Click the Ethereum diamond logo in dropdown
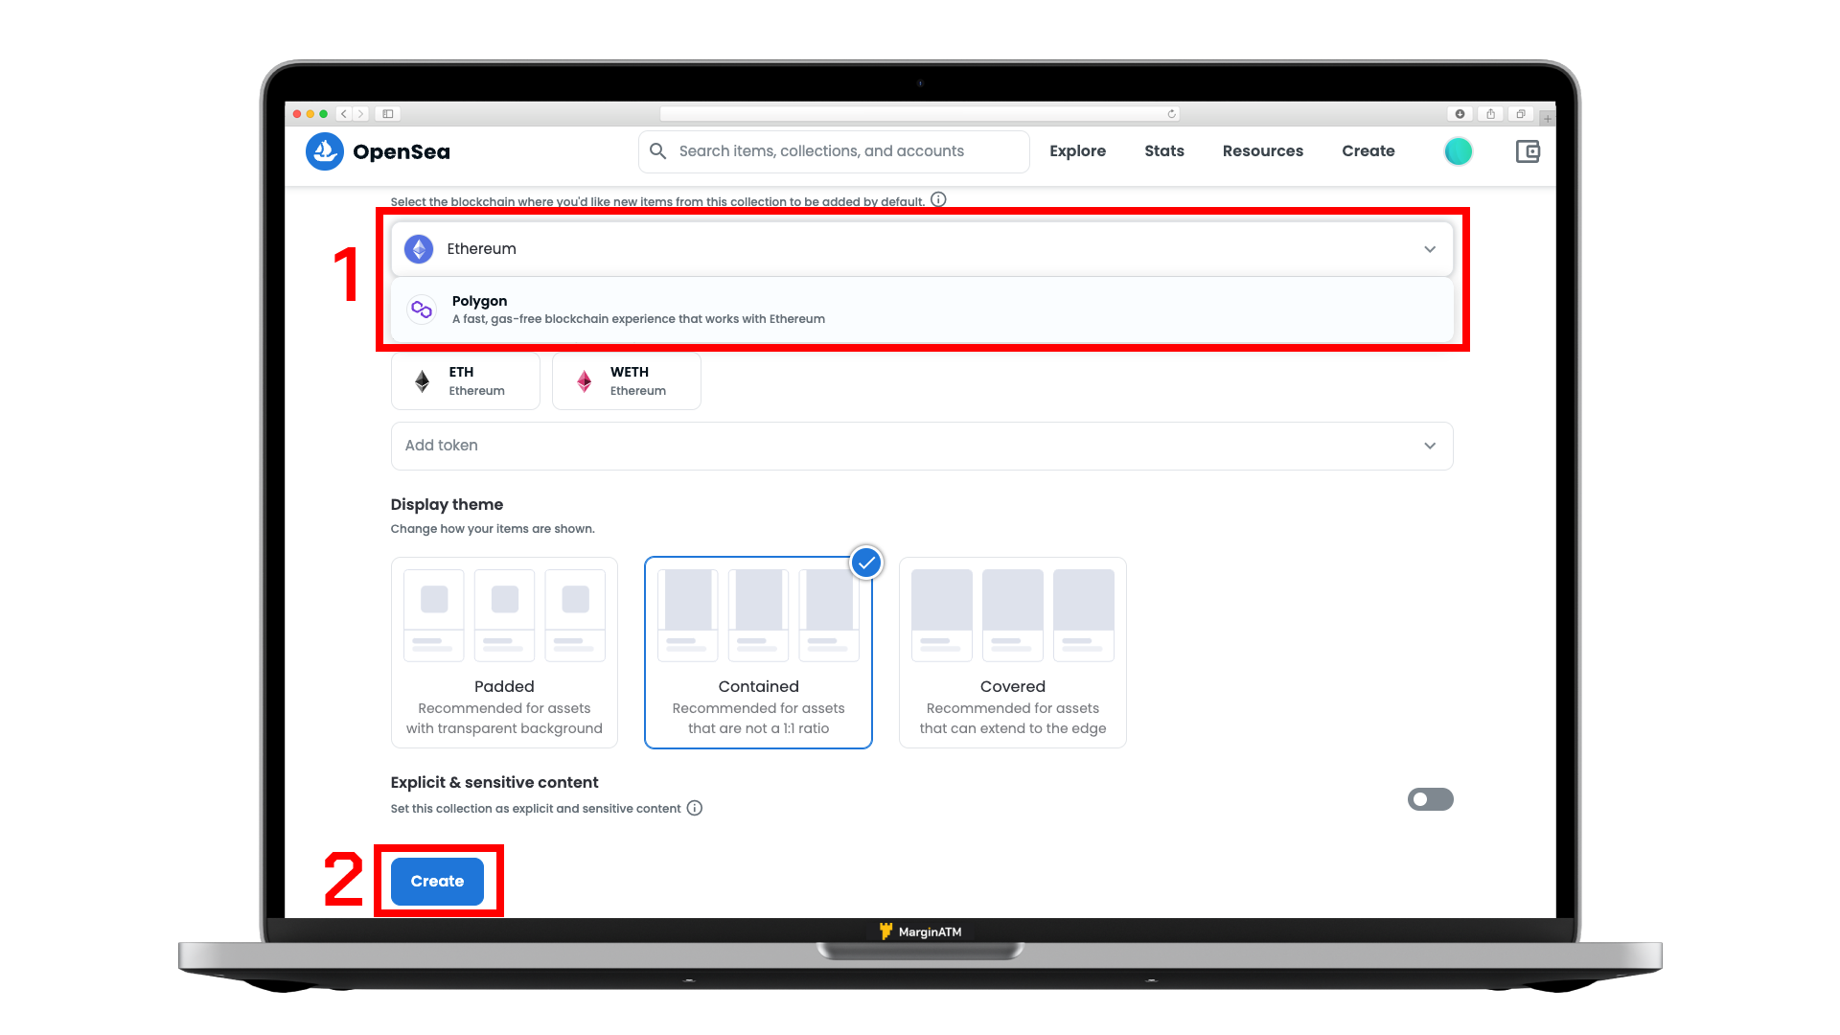1840x1035 pixels. point(419,249)
